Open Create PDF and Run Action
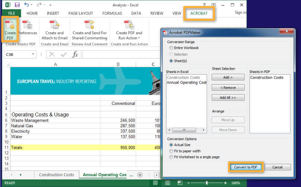This screenshot has height=187, width=301. point(129,30)
